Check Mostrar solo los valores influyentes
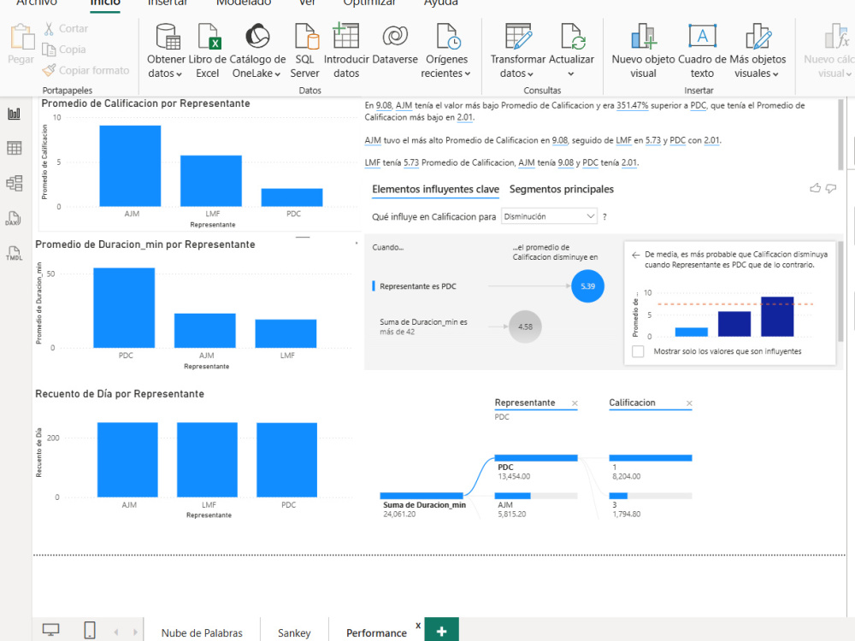855x641 pixels. (638, 351)
